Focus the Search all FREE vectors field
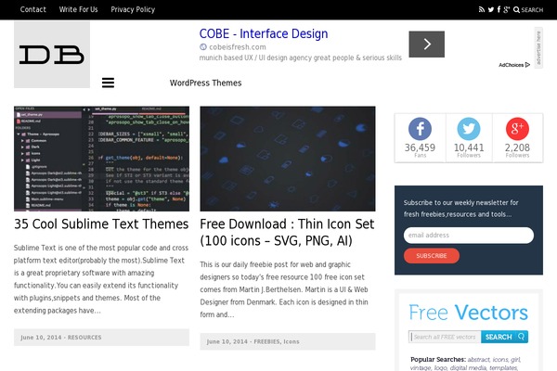Image resolution: width=557 pixels, height=371 pixels. click(445, 337)
